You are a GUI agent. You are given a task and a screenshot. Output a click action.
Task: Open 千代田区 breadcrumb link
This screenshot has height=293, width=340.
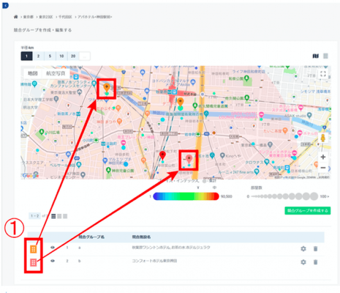click(65, 17)
